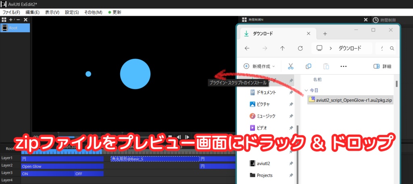
Task: Click the Paste icon in Explorer toolbar
Action: click(326, 66)
